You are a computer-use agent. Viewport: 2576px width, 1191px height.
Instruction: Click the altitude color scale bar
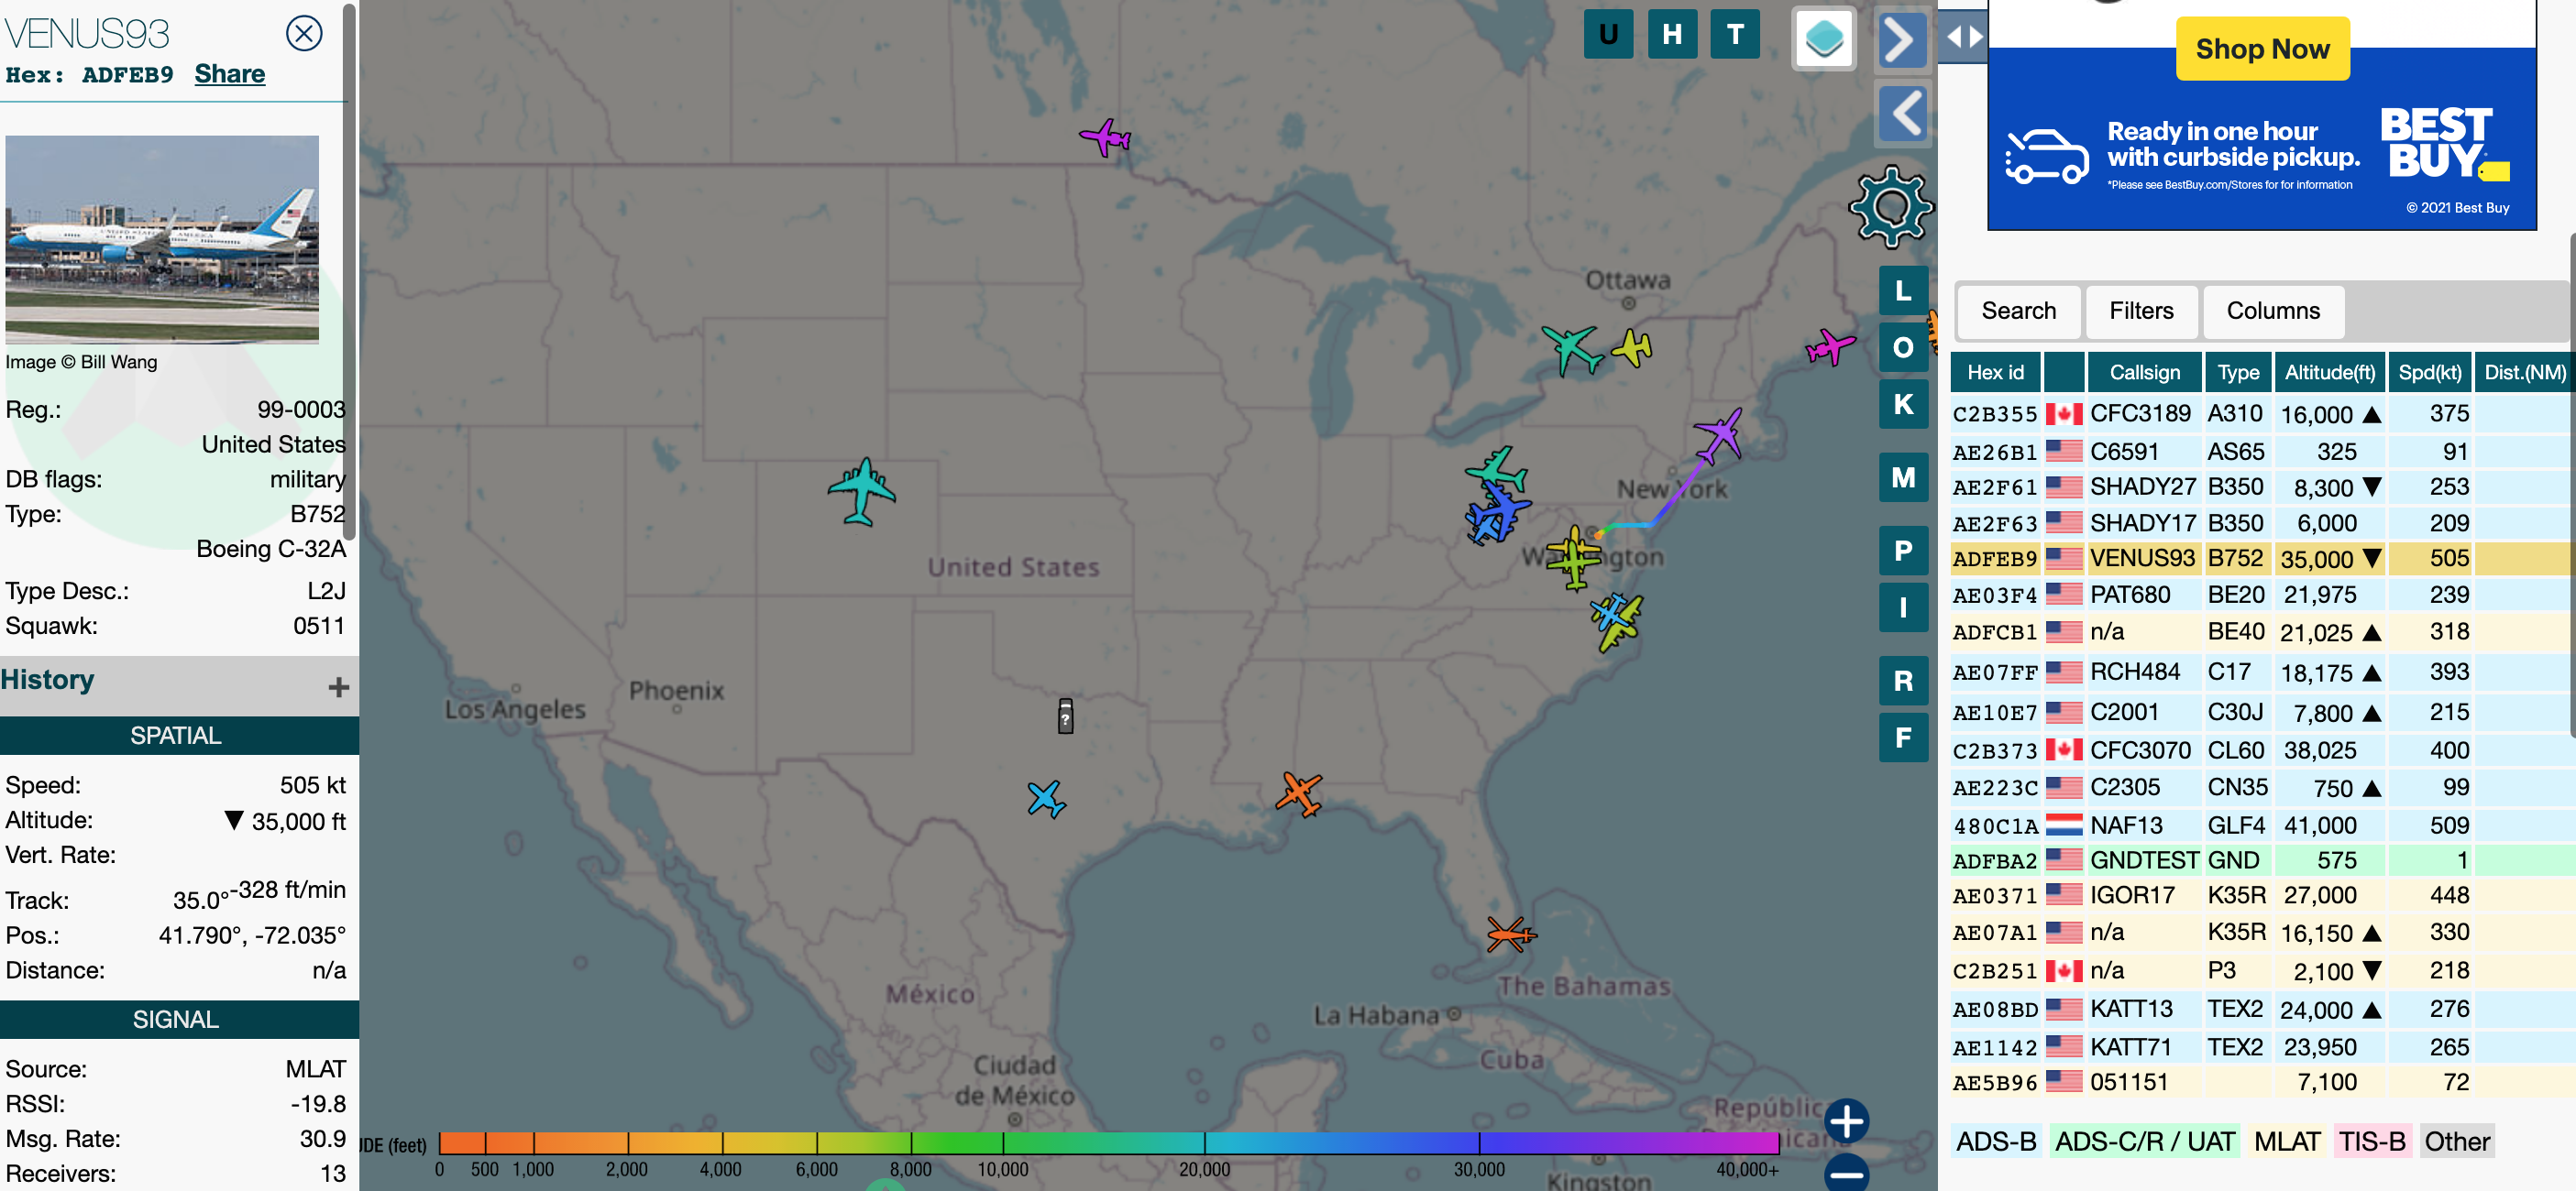click(1109, 1142)
